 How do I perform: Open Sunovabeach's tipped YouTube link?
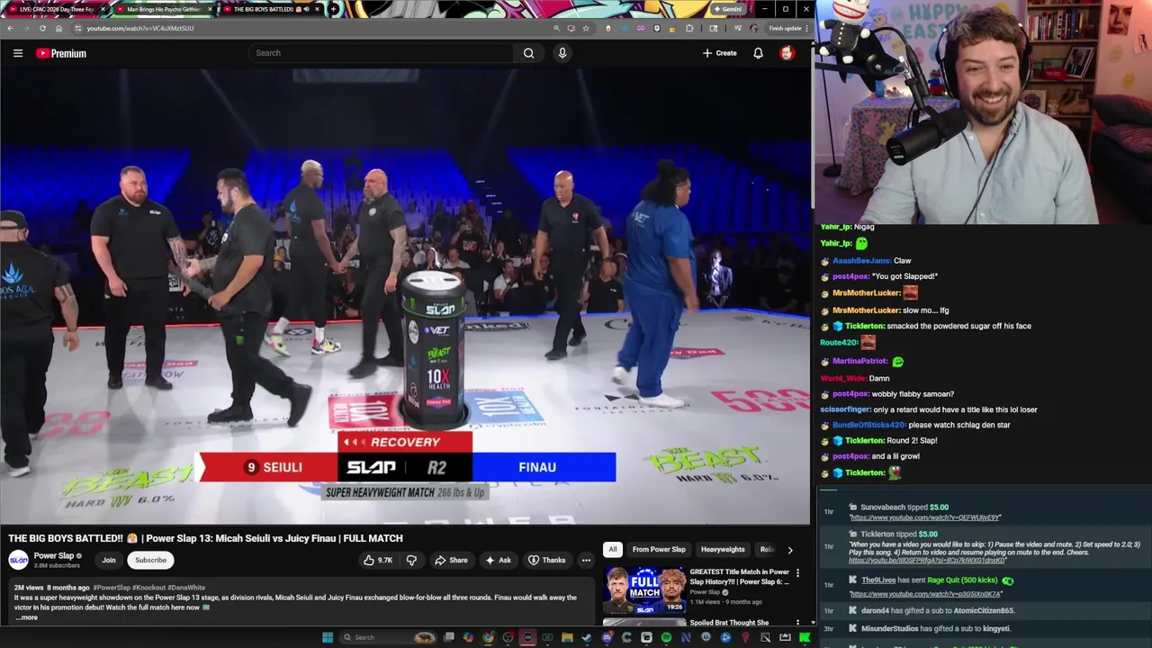coord(925,517)
